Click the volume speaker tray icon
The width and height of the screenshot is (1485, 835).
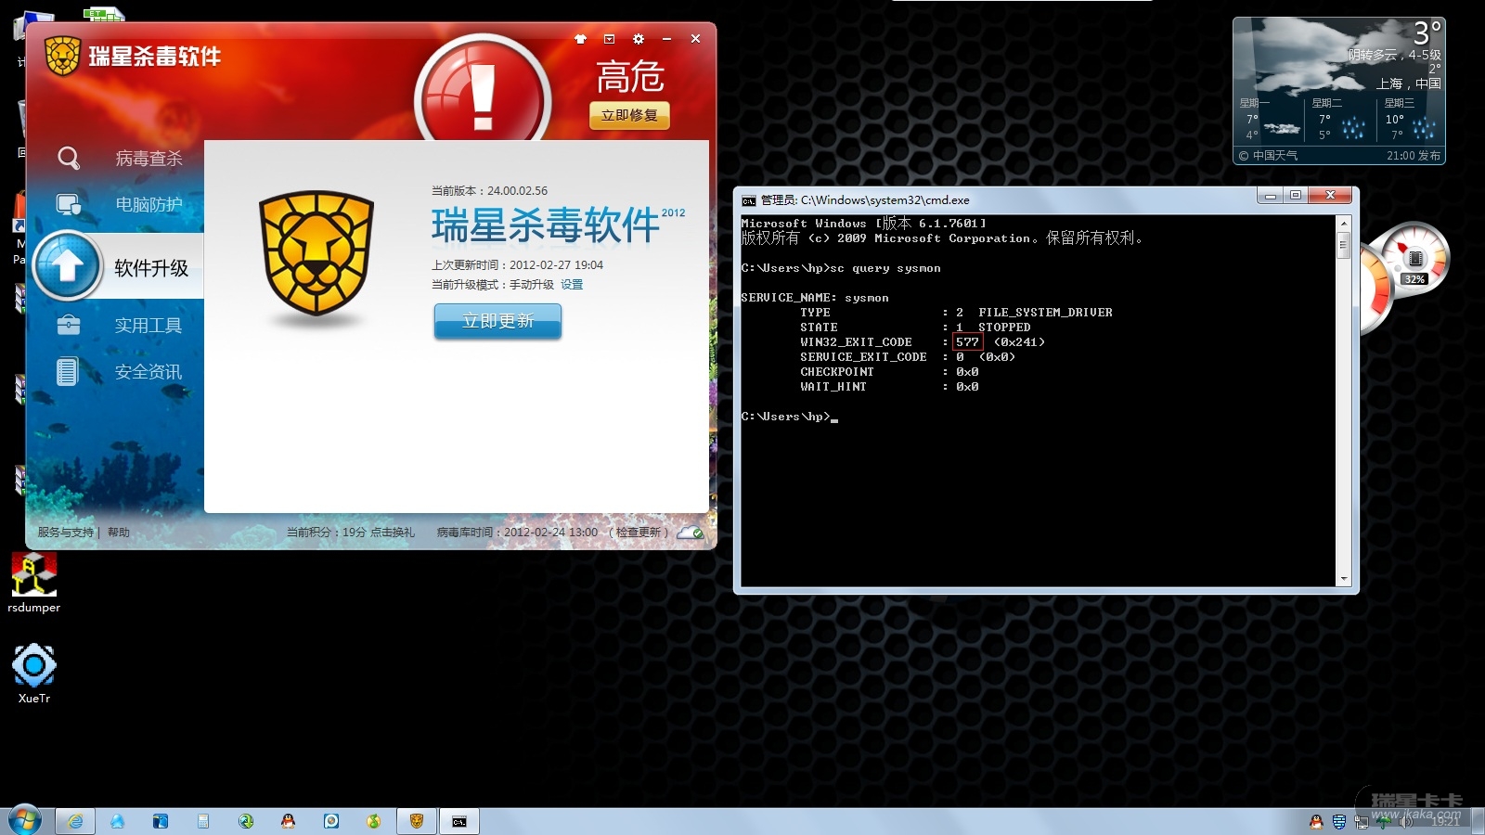pos(1406,821)
